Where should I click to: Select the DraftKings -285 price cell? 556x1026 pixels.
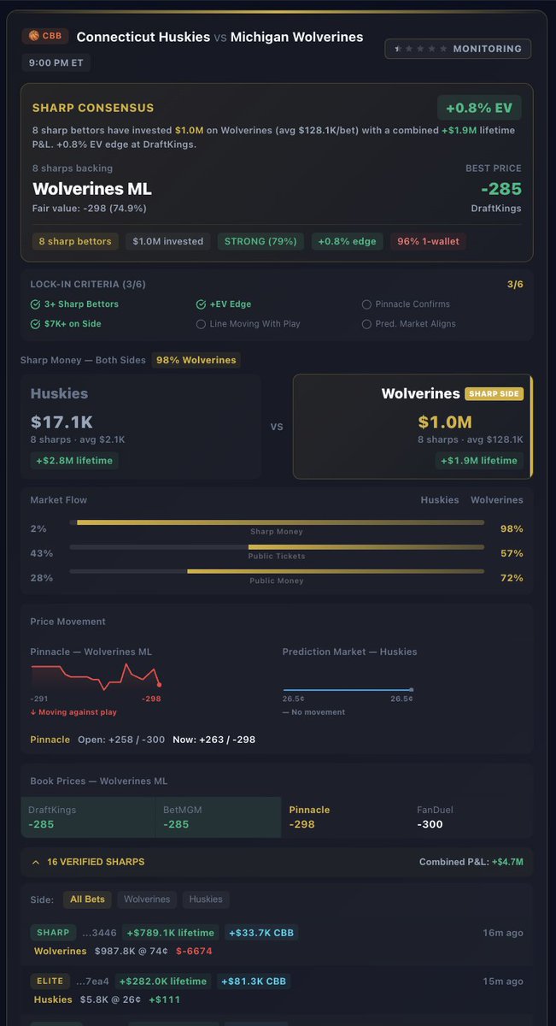pyautogui.click(x=87, y=817)
